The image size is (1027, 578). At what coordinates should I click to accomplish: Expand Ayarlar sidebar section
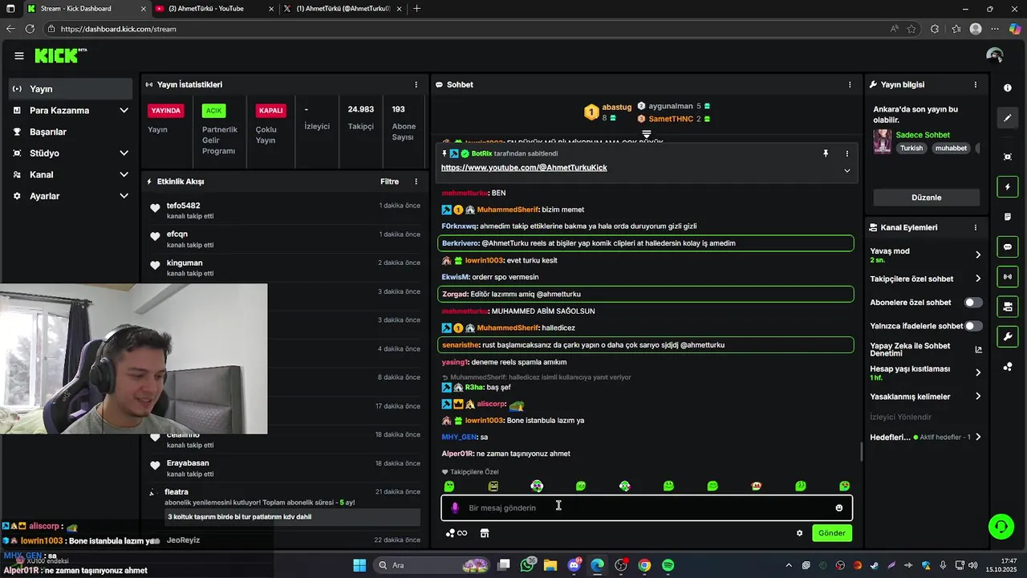coord(124,196)
